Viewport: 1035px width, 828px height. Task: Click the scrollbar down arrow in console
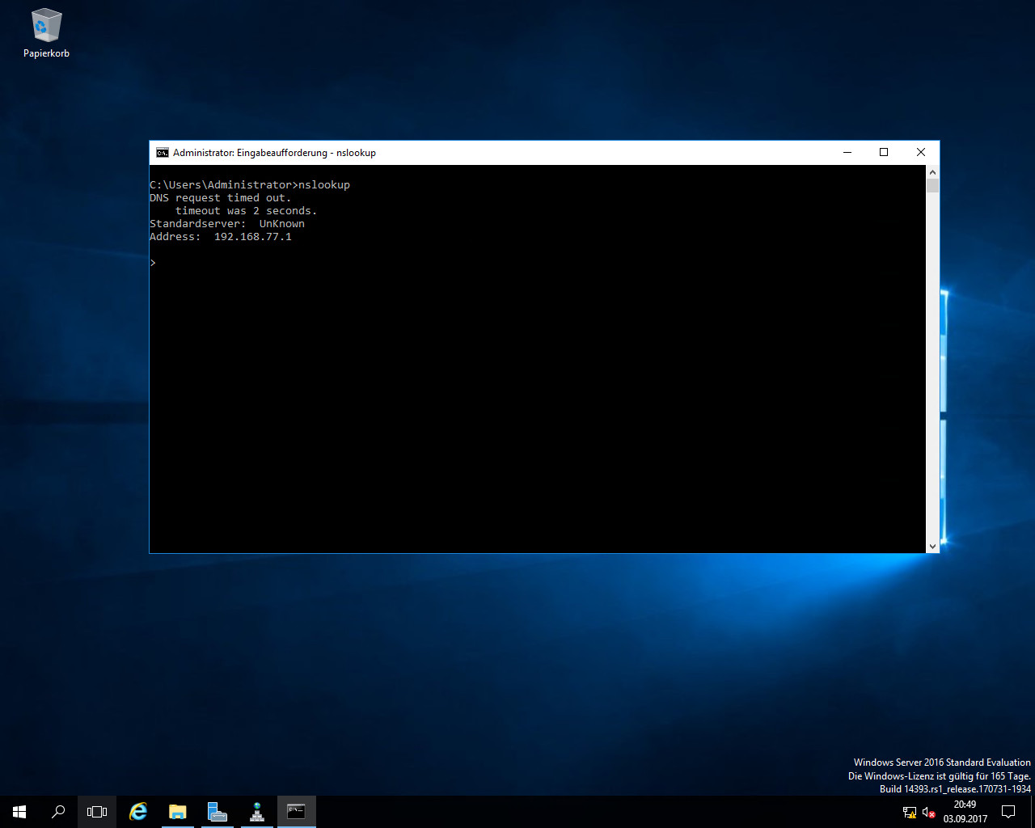coord(932,547)
